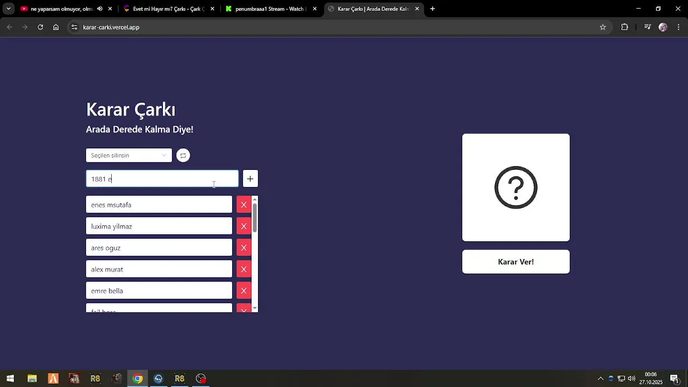Open File Explorer from taskbar
688x387 pixels.
(32, 378)
